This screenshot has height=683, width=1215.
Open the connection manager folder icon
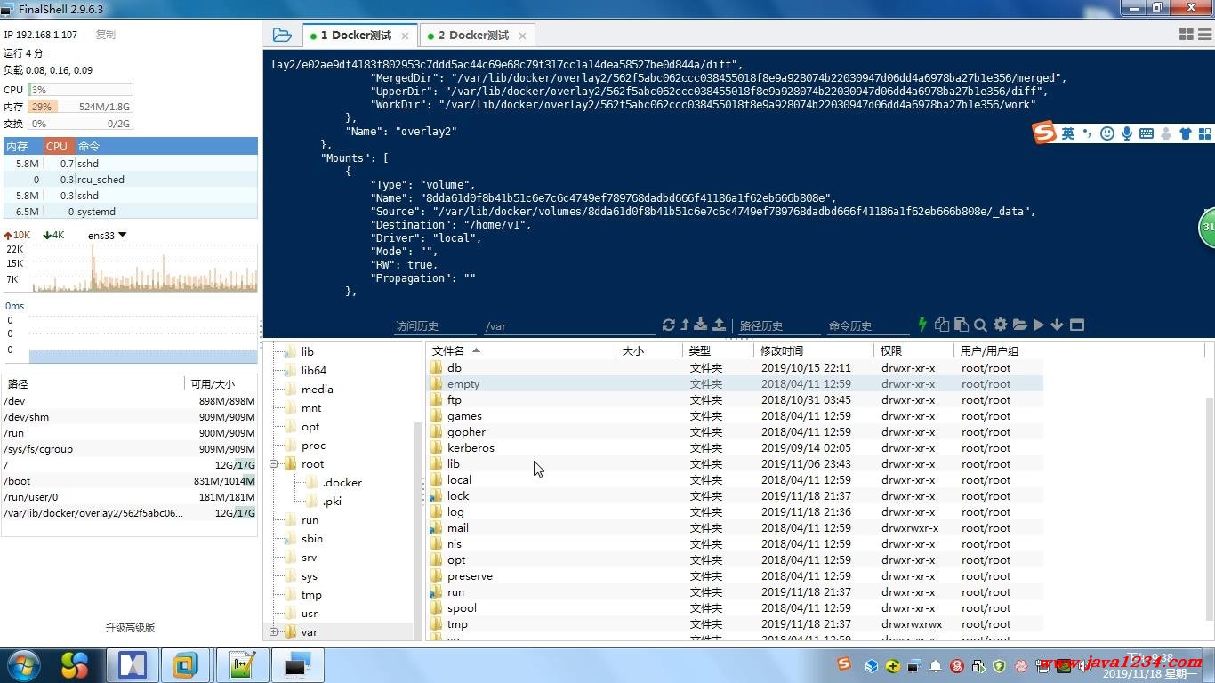(282, 35)
